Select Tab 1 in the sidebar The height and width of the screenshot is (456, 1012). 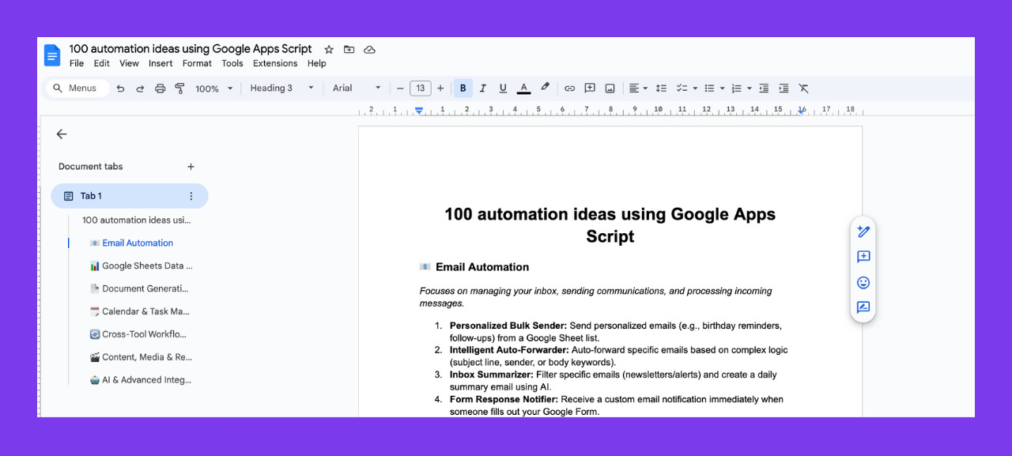coord(130,196)
